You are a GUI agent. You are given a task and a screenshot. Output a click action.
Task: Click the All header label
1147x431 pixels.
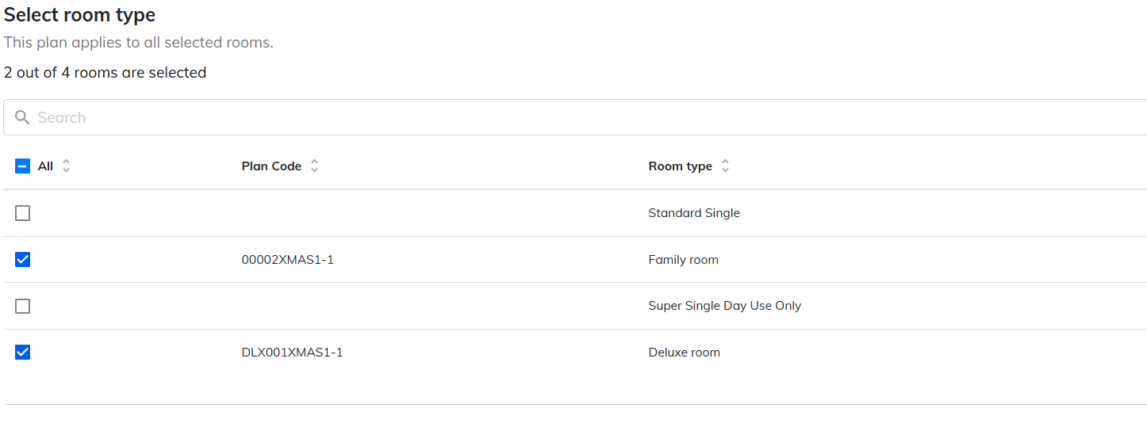tap(46, 166)
